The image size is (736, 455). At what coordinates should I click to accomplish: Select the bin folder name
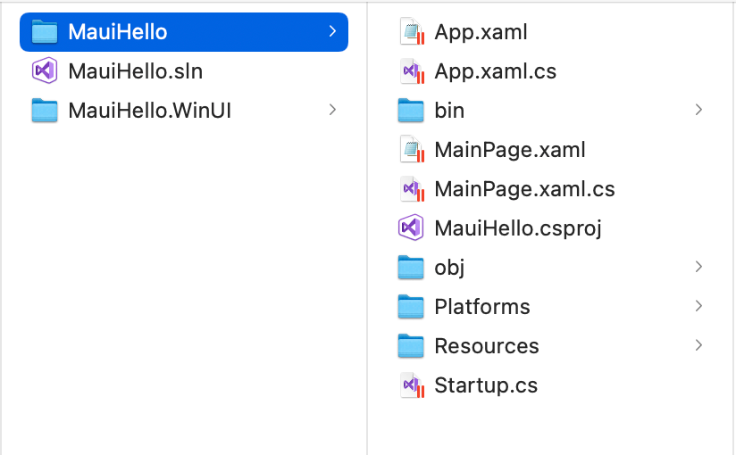pyautogui.click(x=449, y=111)
